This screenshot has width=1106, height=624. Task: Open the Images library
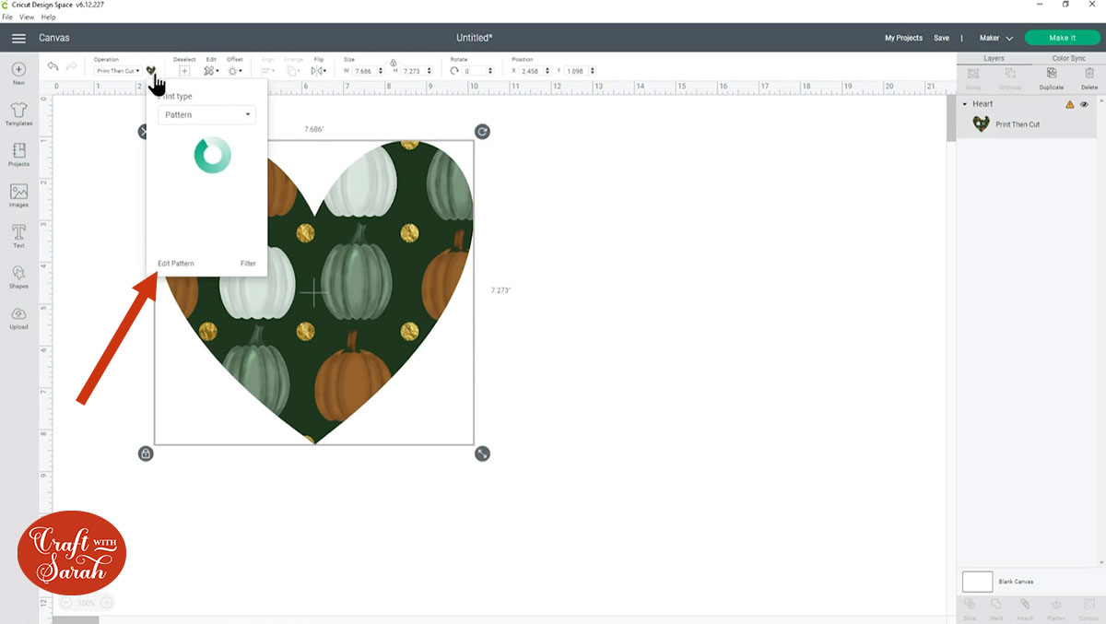(18, 194)
